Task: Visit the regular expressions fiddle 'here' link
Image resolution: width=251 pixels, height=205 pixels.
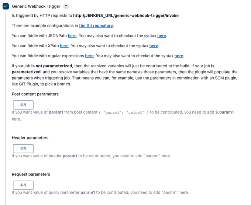Action: pyautogui.click(x=89, y=56)
